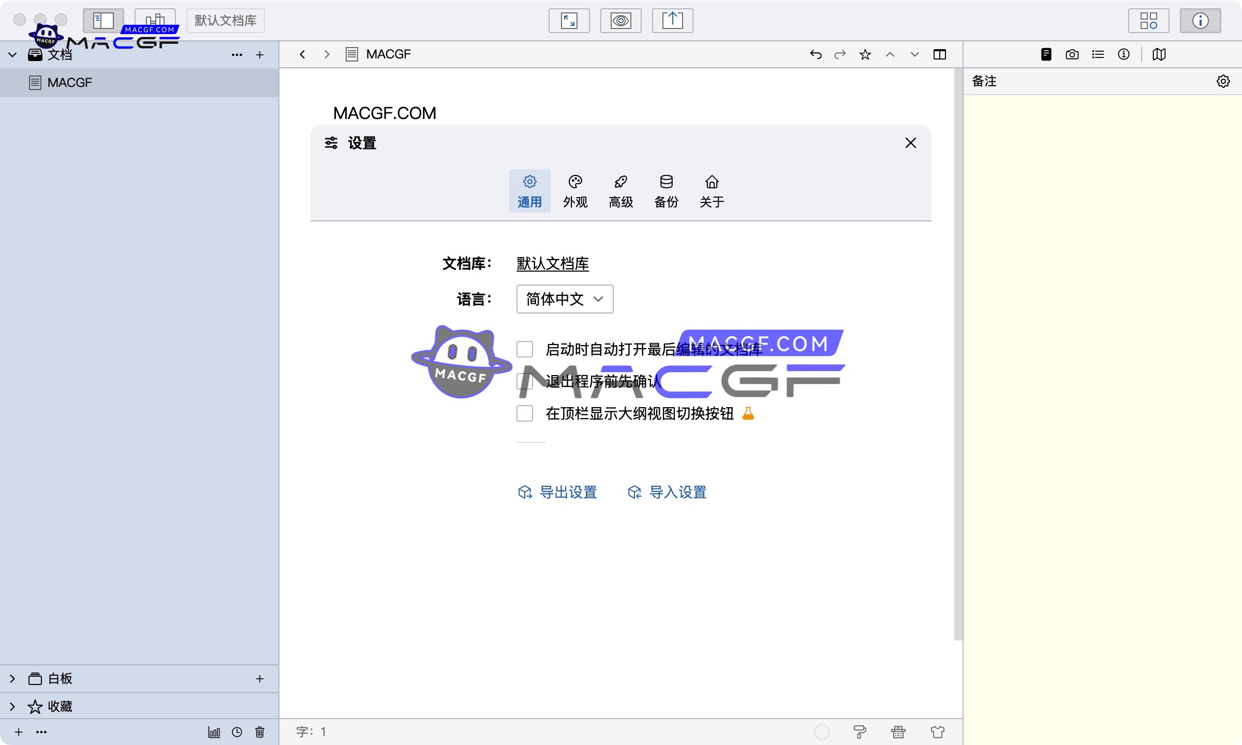
Task: Switch to the 备份 settings tab
Action: pyautogui.click(x=666, y=190)
